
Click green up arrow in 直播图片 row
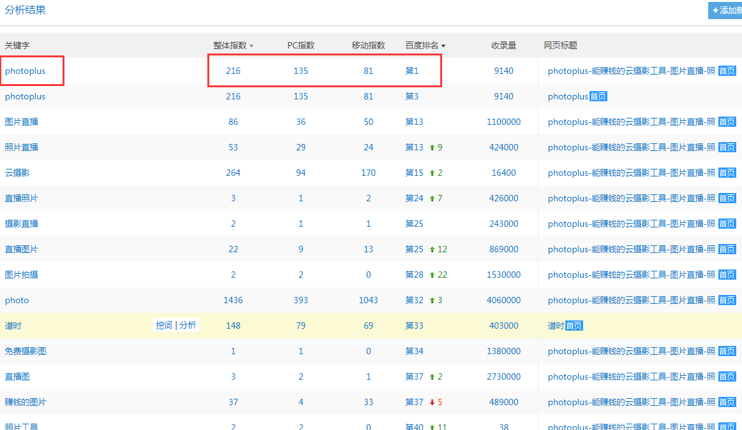[432, 250]
